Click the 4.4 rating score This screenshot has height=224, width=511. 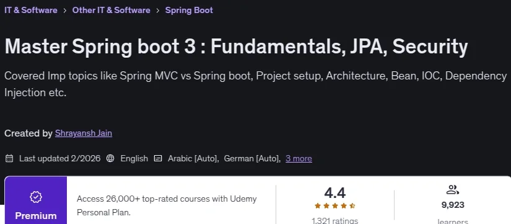tap(334, 193)
